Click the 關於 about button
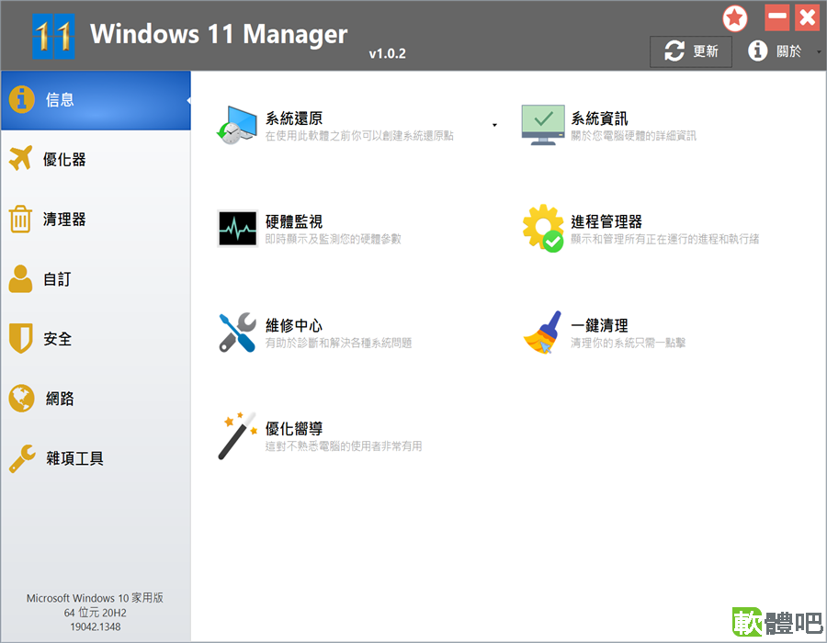Image resolution: width=827 pixels, height=643 pixels. coord(776,51)
